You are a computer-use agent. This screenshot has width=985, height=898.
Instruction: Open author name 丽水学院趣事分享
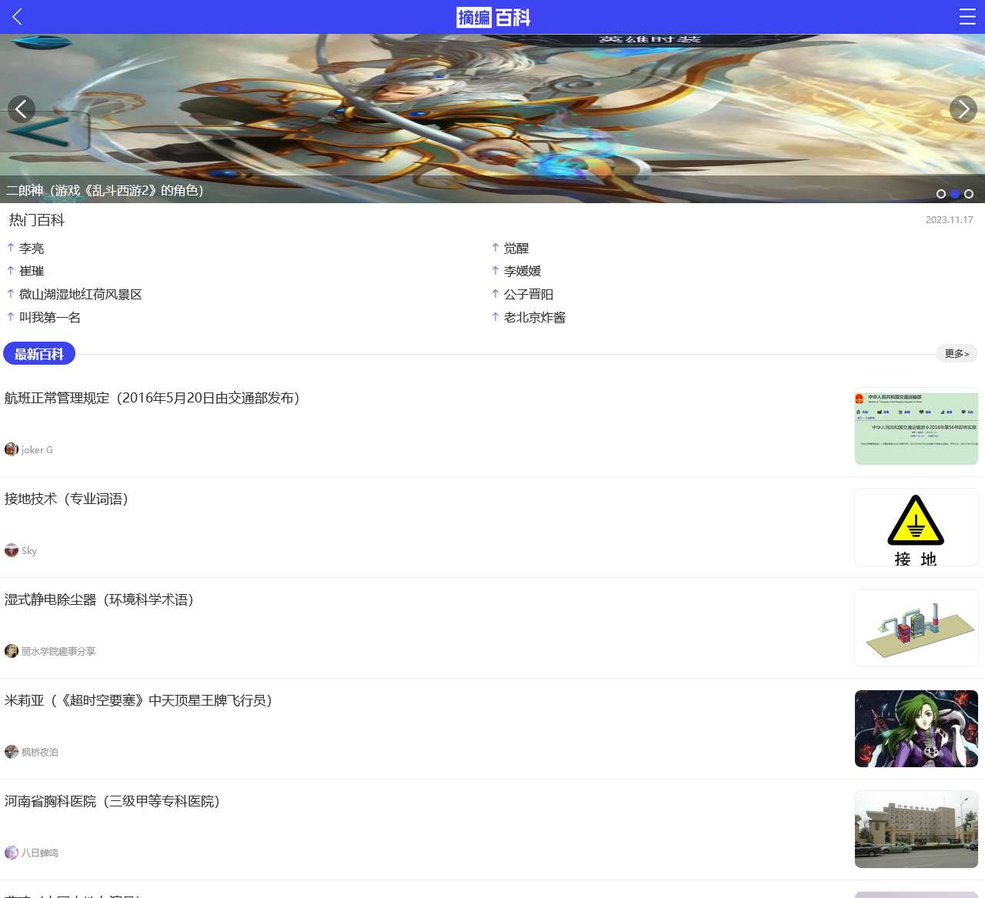click(x=58, y=652)
